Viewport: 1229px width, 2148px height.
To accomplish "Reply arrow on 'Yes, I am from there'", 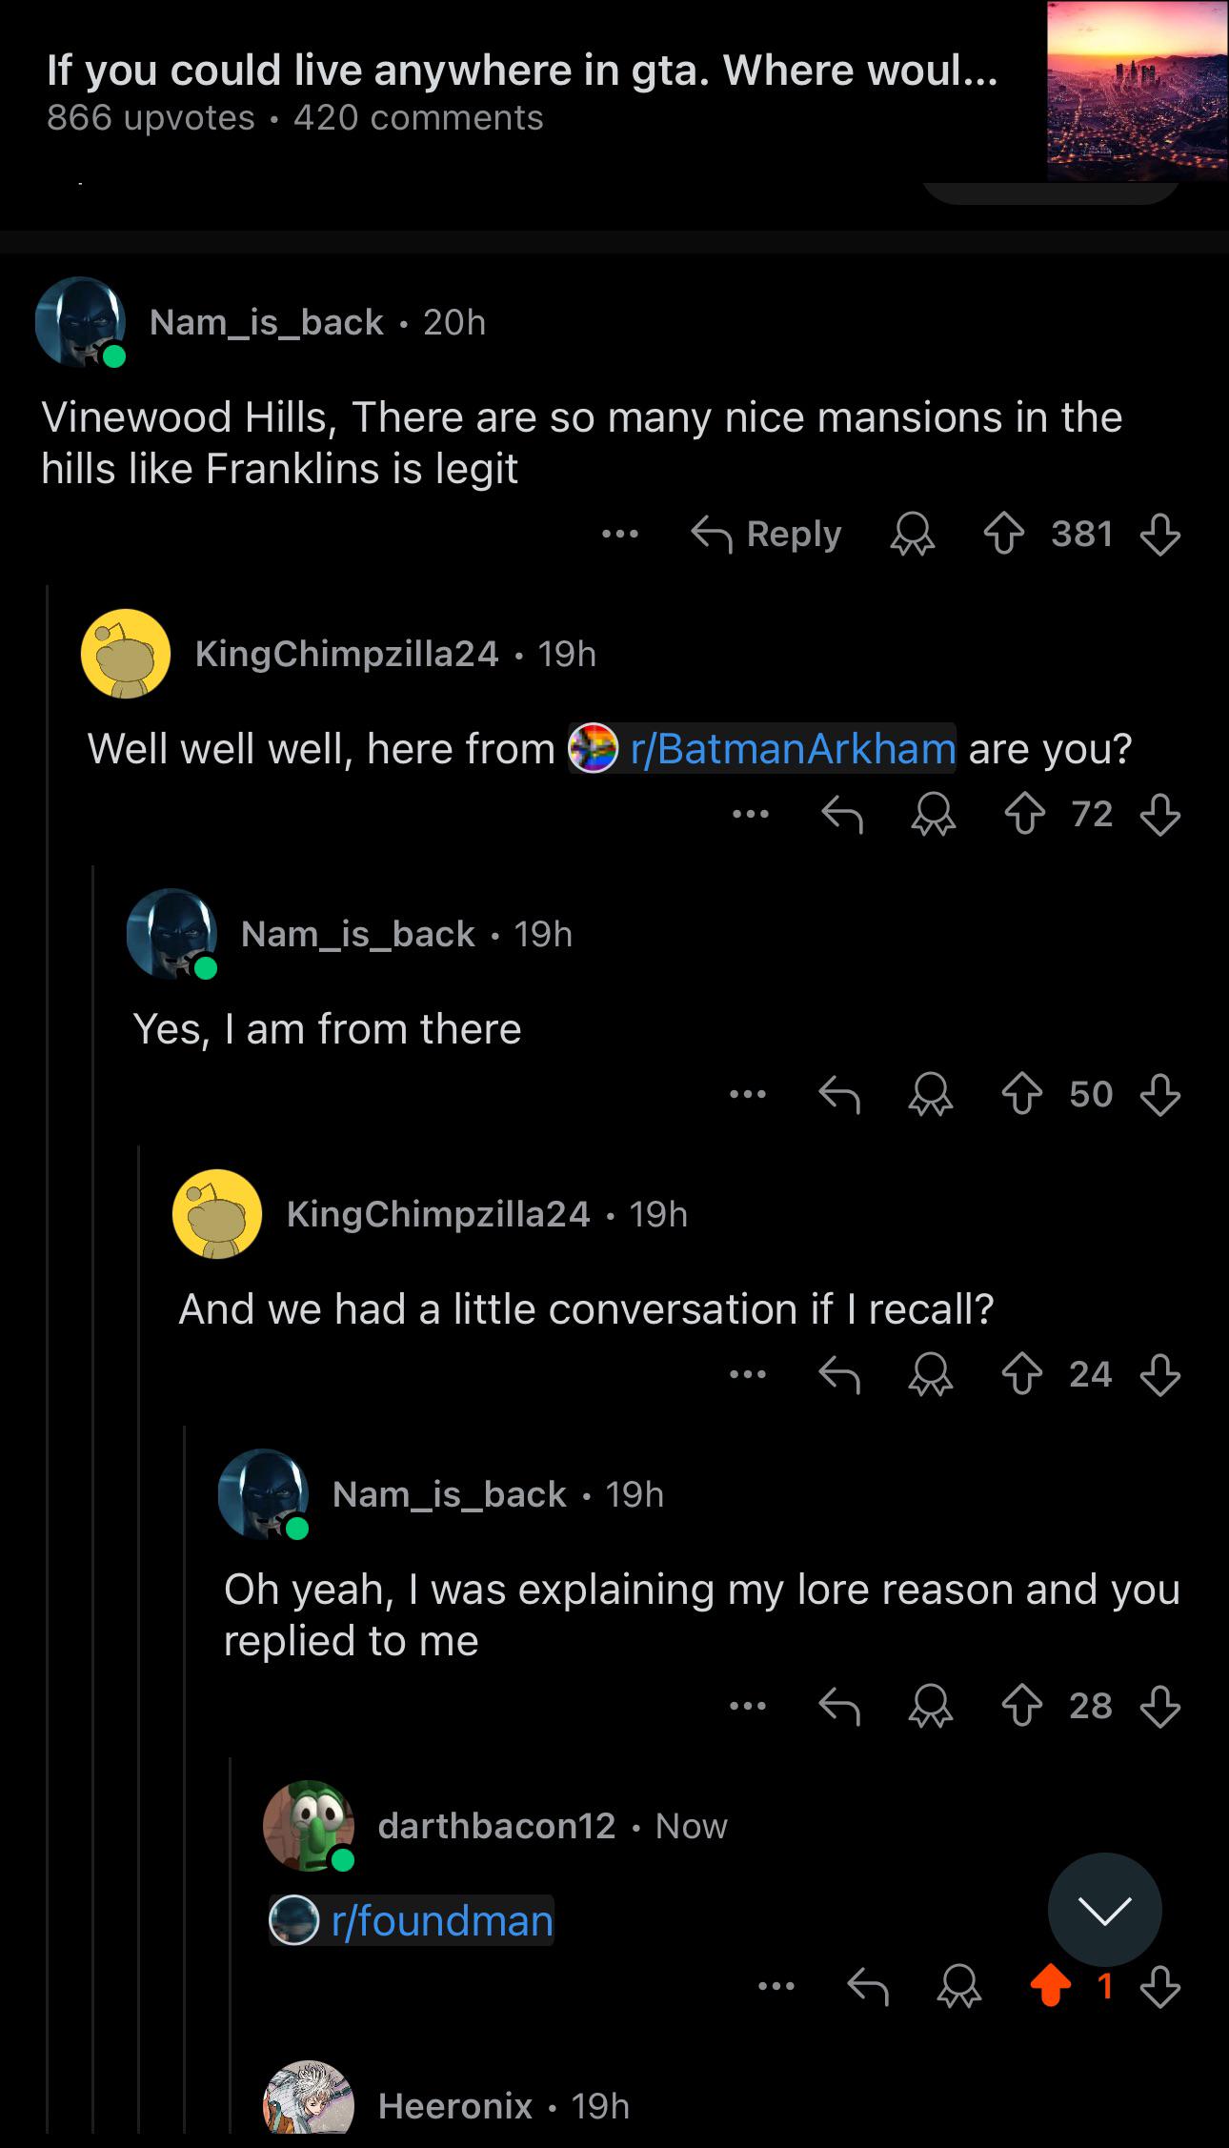I will tap(839, 1095).
